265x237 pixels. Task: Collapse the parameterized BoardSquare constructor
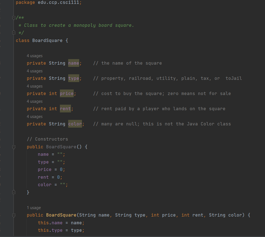click(14, 215)
